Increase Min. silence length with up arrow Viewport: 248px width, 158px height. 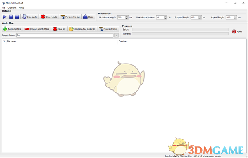[x=126, y=17]
